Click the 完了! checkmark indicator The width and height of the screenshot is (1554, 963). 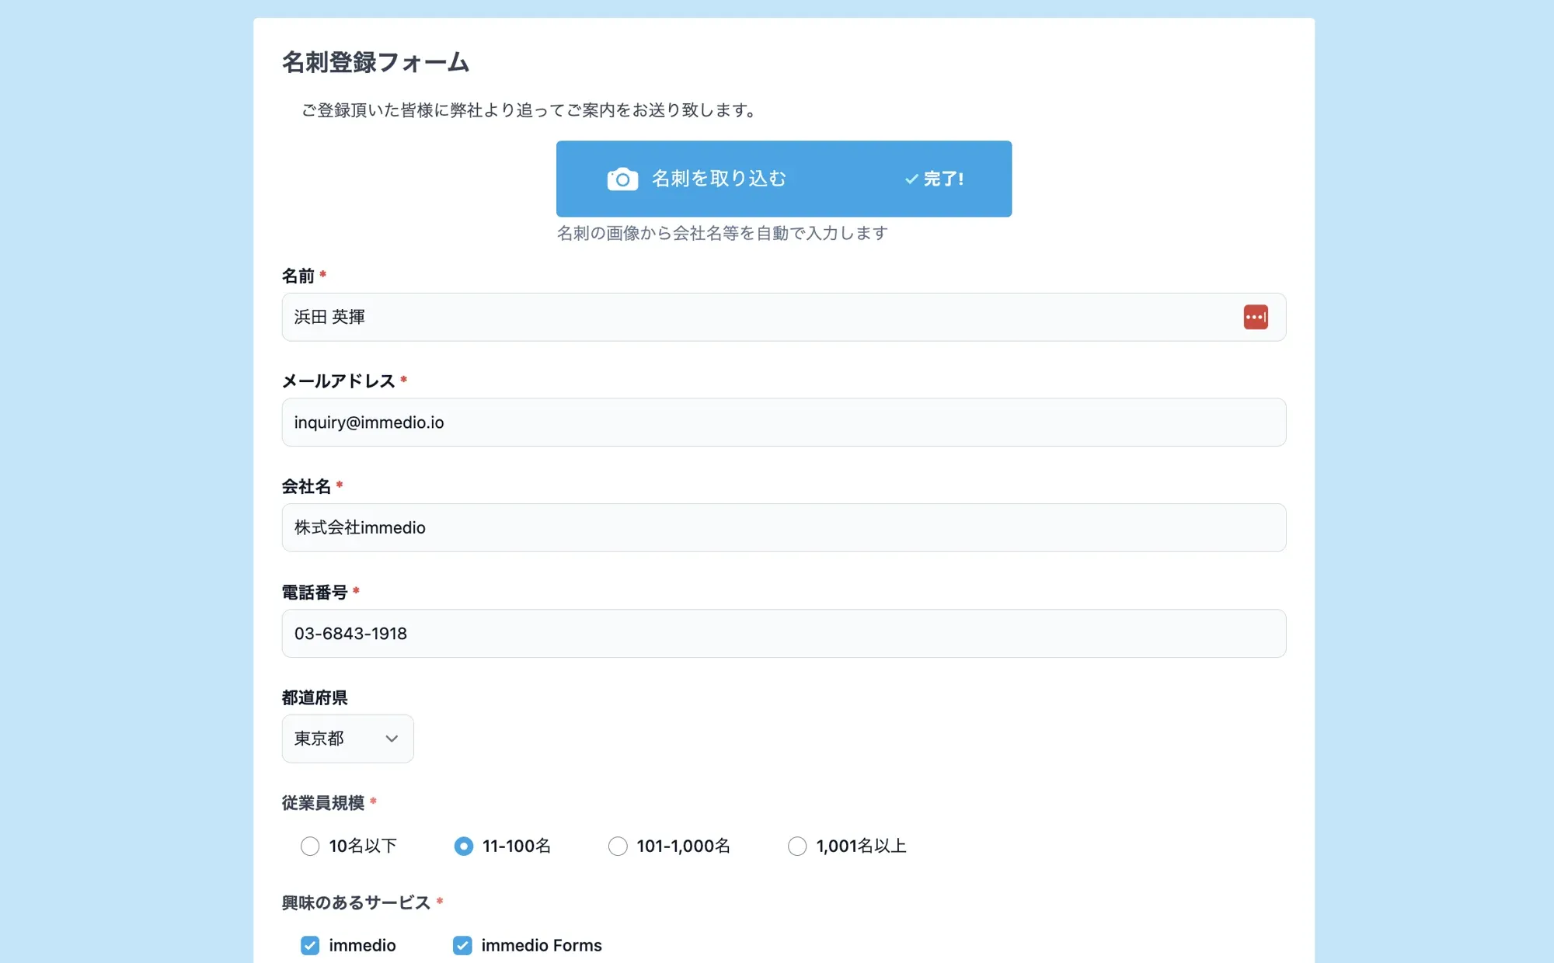point(934,179)
